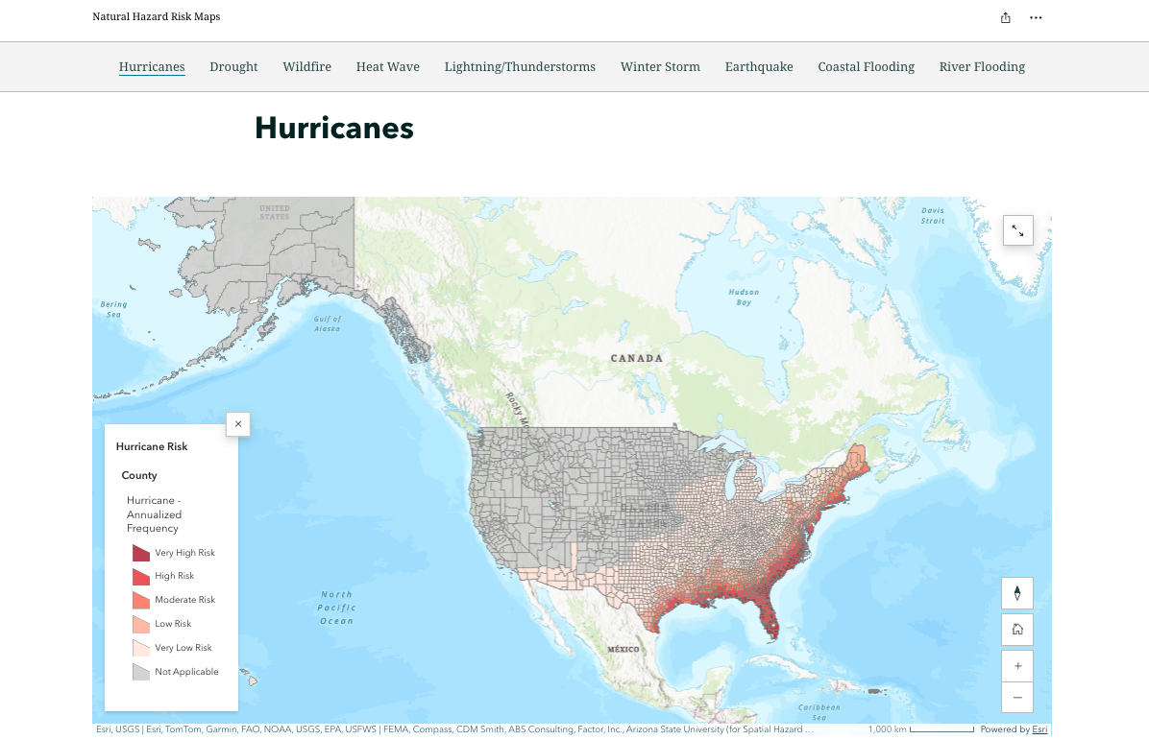Zoom out using the minus icon
1149x740 pixels.
(1017, 698)
